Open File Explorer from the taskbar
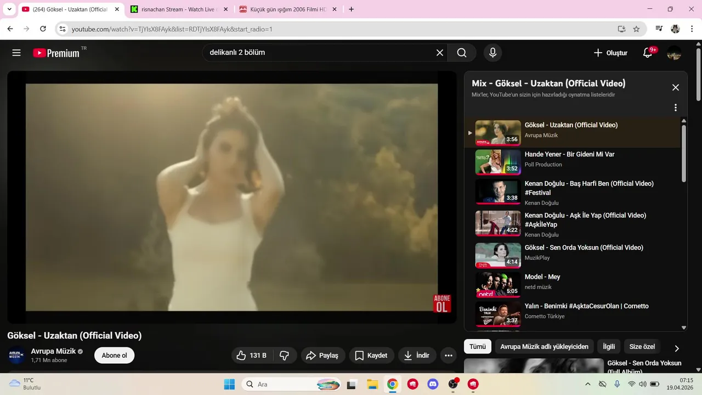The width and height of the screenshot is (702, 395). [x=372, y=384]
